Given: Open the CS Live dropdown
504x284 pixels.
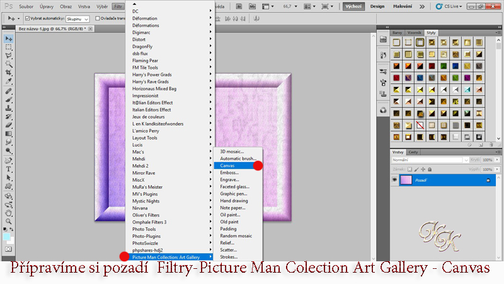Looking at the screenshot, I should (x=449, y=6).
